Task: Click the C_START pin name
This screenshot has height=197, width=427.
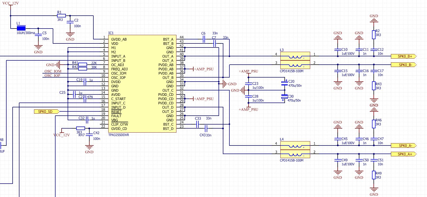Action: 118,99
